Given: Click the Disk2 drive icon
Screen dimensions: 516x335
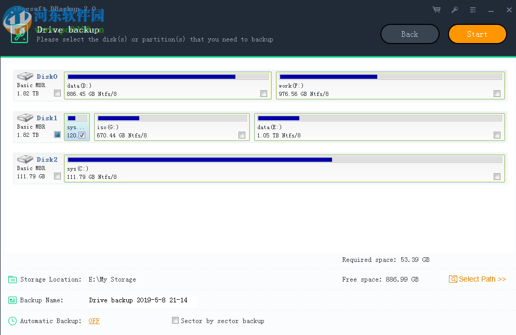Looking at the screenshot, I should coord(25,159).
